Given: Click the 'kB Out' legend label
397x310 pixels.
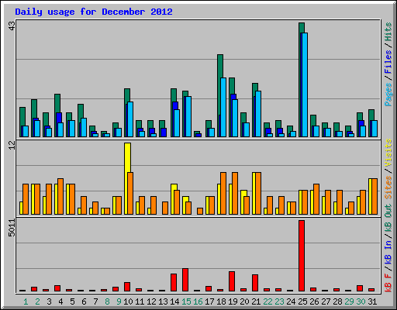Looking at the screenshot, I should 388,219.
